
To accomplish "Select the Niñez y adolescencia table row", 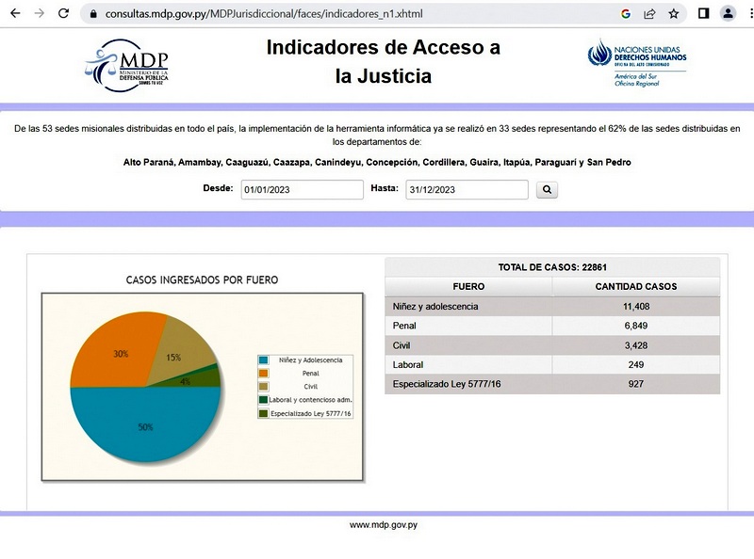I will coord(552,307).
